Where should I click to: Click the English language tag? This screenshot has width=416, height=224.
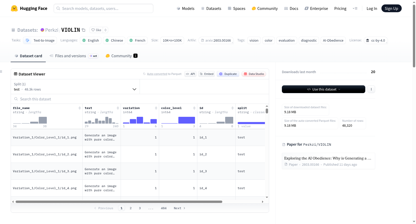[91, 40]
